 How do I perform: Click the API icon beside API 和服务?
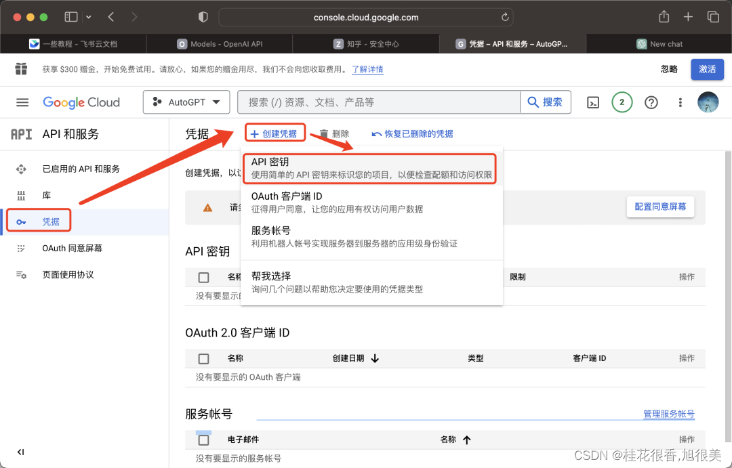pyautogui.click(x=22, y=134)
